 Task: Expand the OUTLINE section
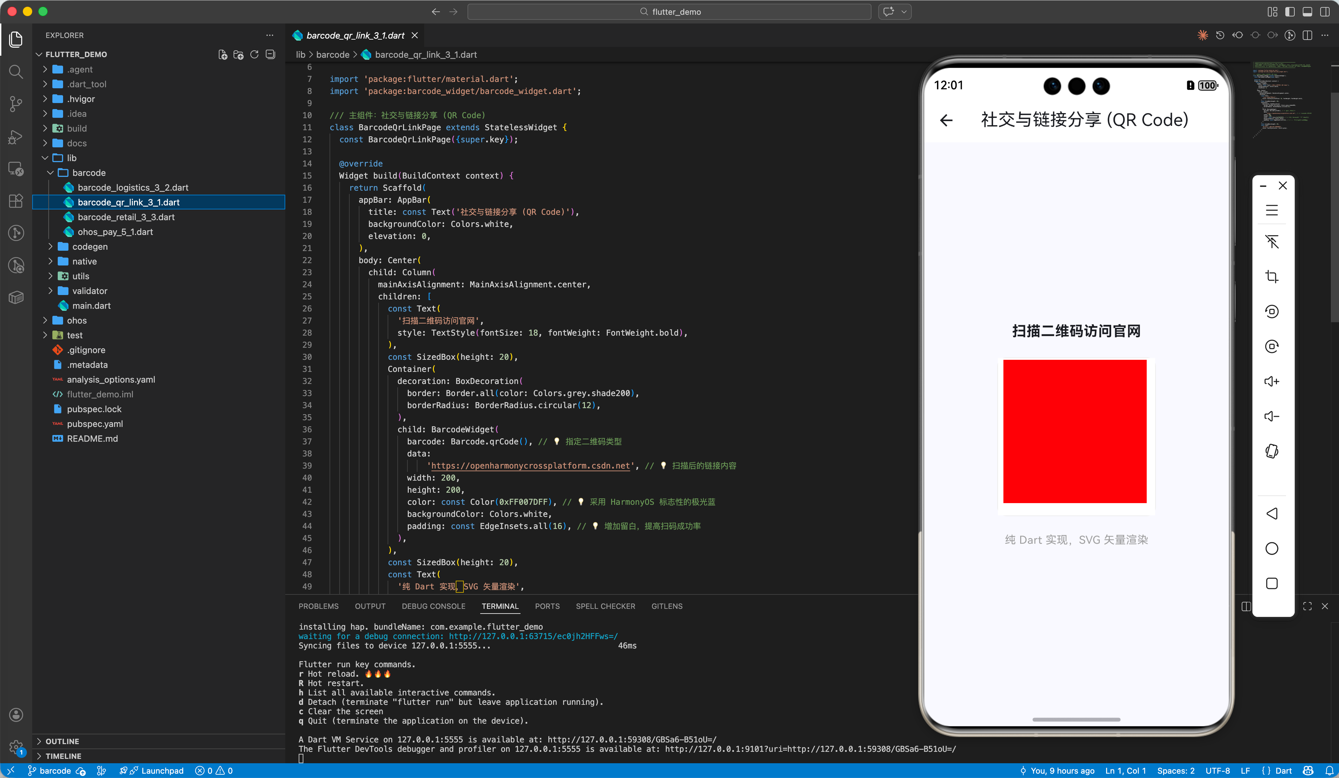[x=62, y=741]
